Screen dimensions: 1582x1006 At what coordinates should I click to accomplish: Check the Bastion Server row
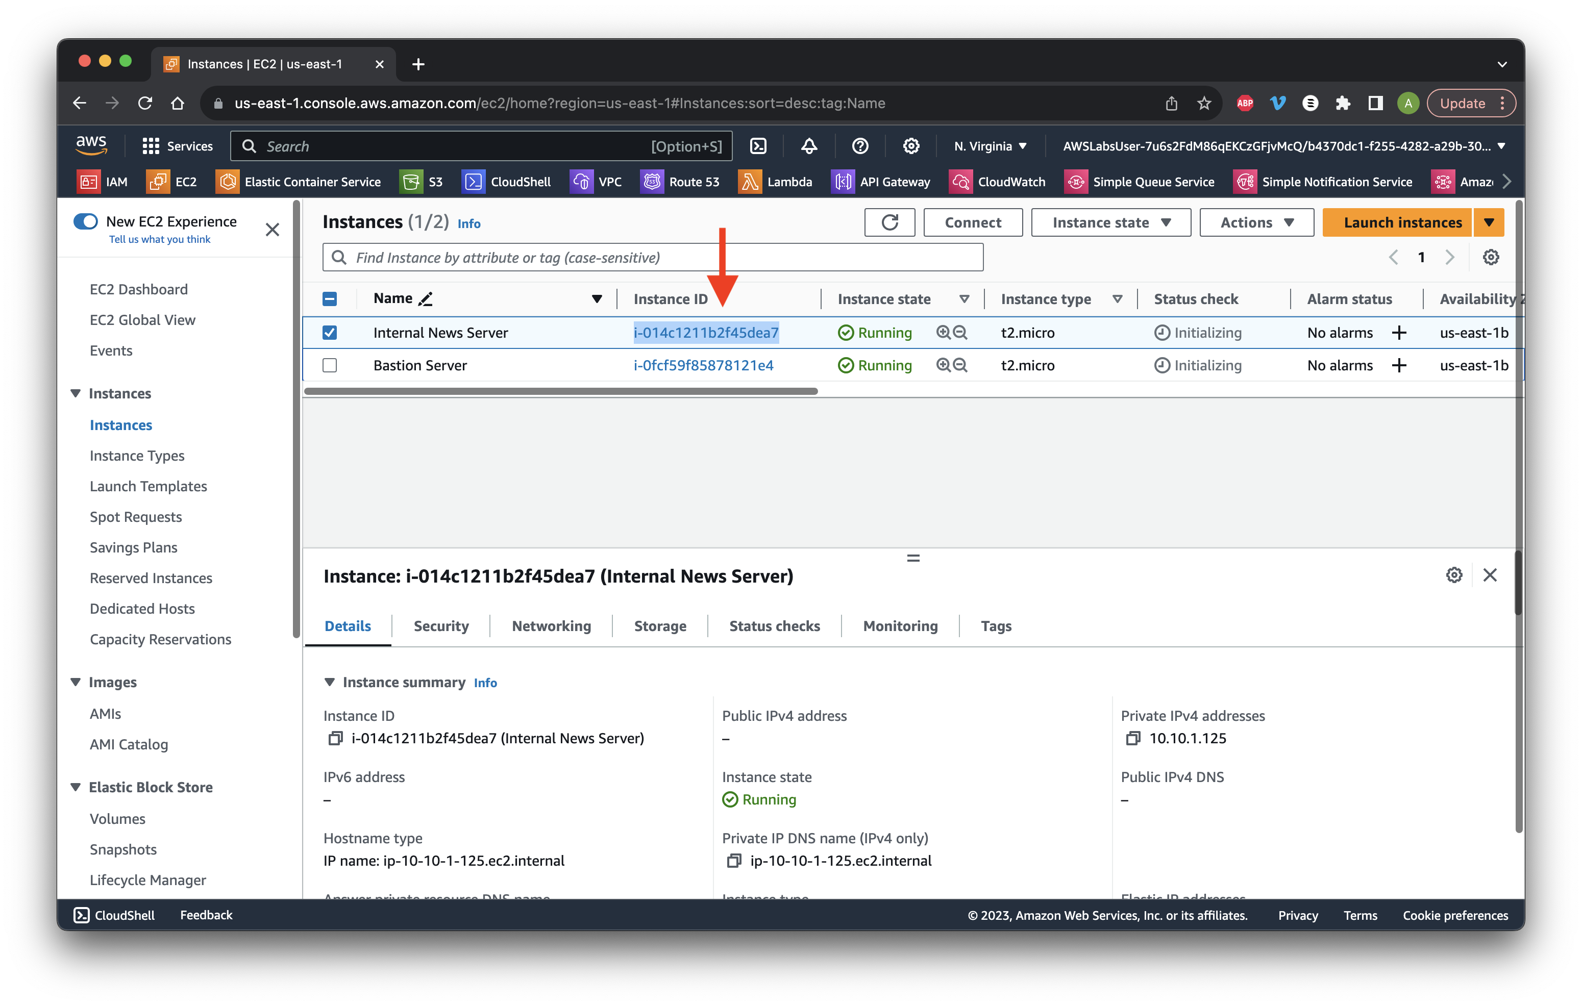[330, 365]
